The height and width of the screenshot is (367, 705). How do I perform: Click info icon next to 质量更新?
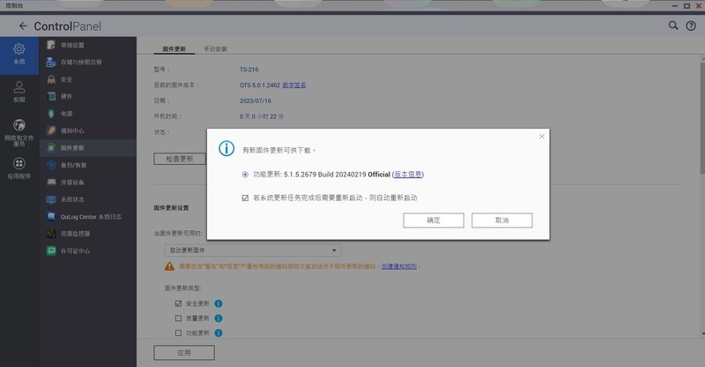pos(219,318)
